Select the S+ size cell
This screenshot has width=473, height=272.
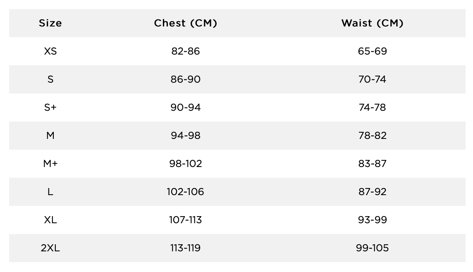point(50,107)
